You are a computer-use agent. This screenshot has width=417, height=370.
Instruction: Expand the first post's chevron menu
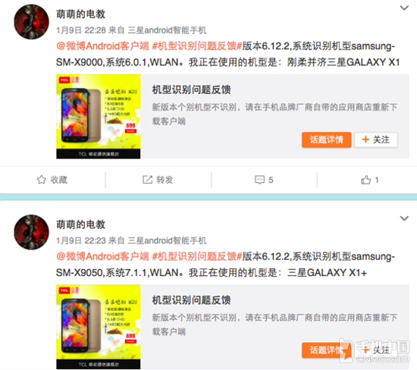(404, 8)
